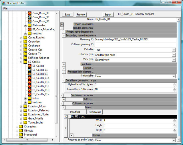183x145 pixels.
Task: Select the Procedural folder icon
Action: point(21,134)
